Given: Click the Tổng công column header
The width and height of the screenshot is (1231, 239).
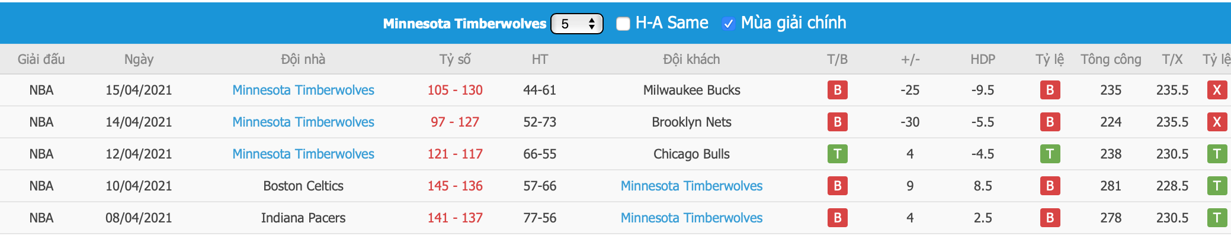Looking at the screenshot, I should click(x=1111, y=59).
